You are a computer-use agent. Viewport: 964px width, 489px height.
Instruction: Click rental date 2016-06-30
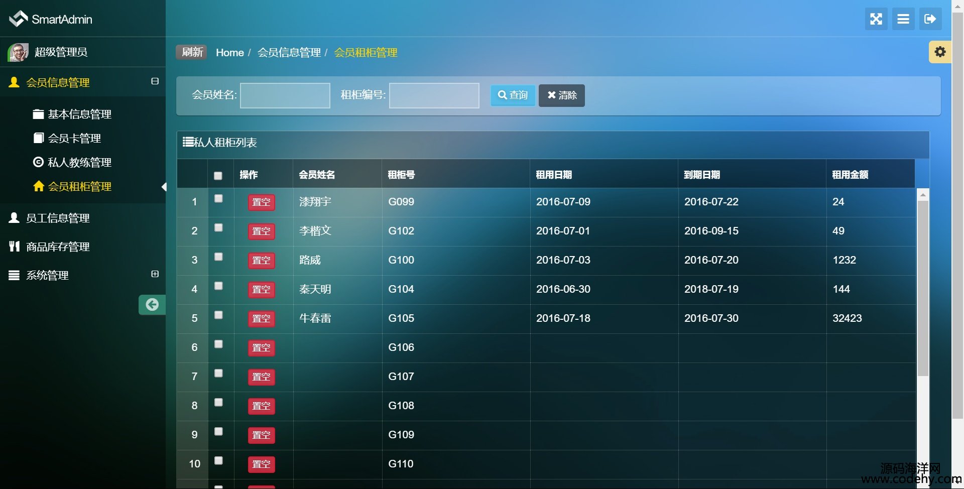(x=563, y=289)
